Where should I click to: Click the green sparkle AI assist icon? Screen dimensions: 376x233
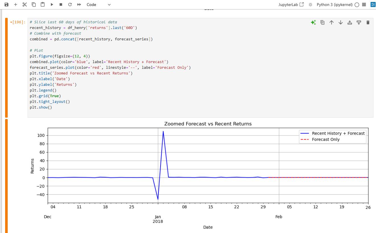point(313,22)
